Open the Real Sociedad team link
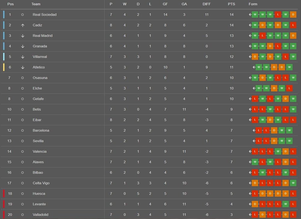The width and height of the screenshot is (301, 219). click(45, 14)
